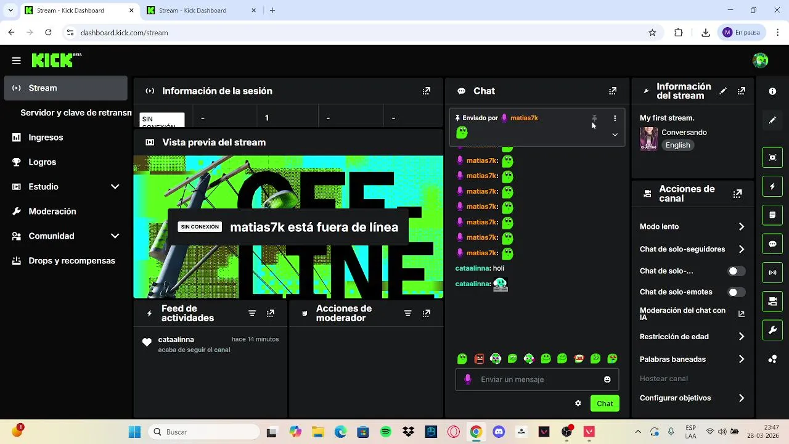Click matias7k username in pinned message

pyautogui.click(x=524, y=118)
